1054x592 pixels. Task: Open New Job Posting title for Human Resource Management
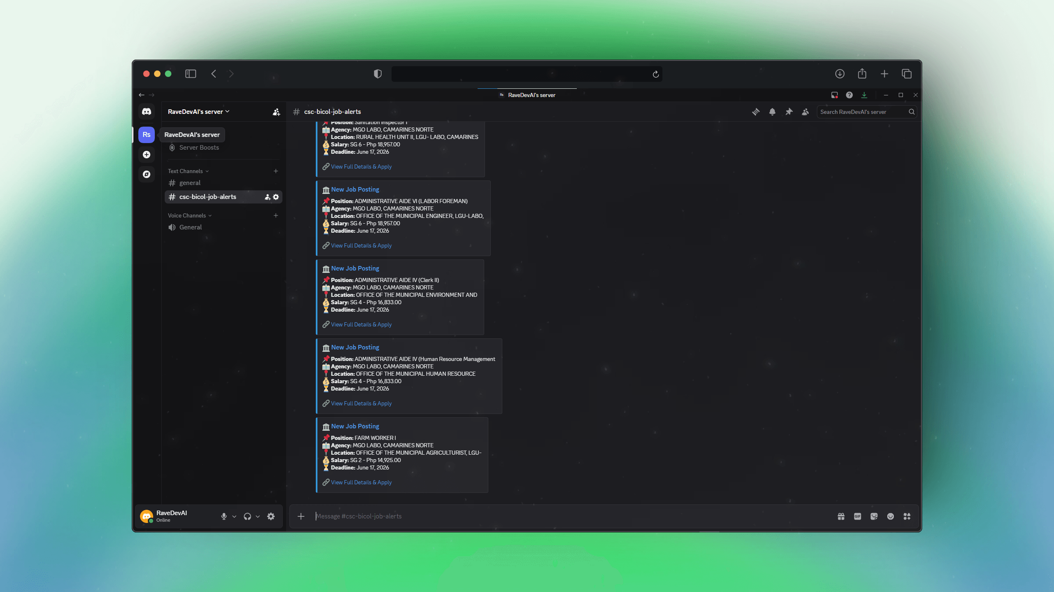[x=355, y=347]
